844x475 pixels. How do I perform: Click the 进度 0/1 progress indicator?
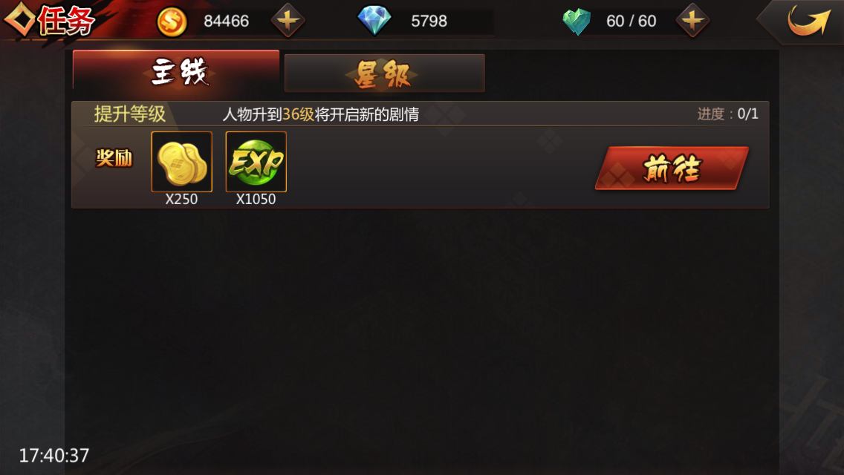point(728,114)
